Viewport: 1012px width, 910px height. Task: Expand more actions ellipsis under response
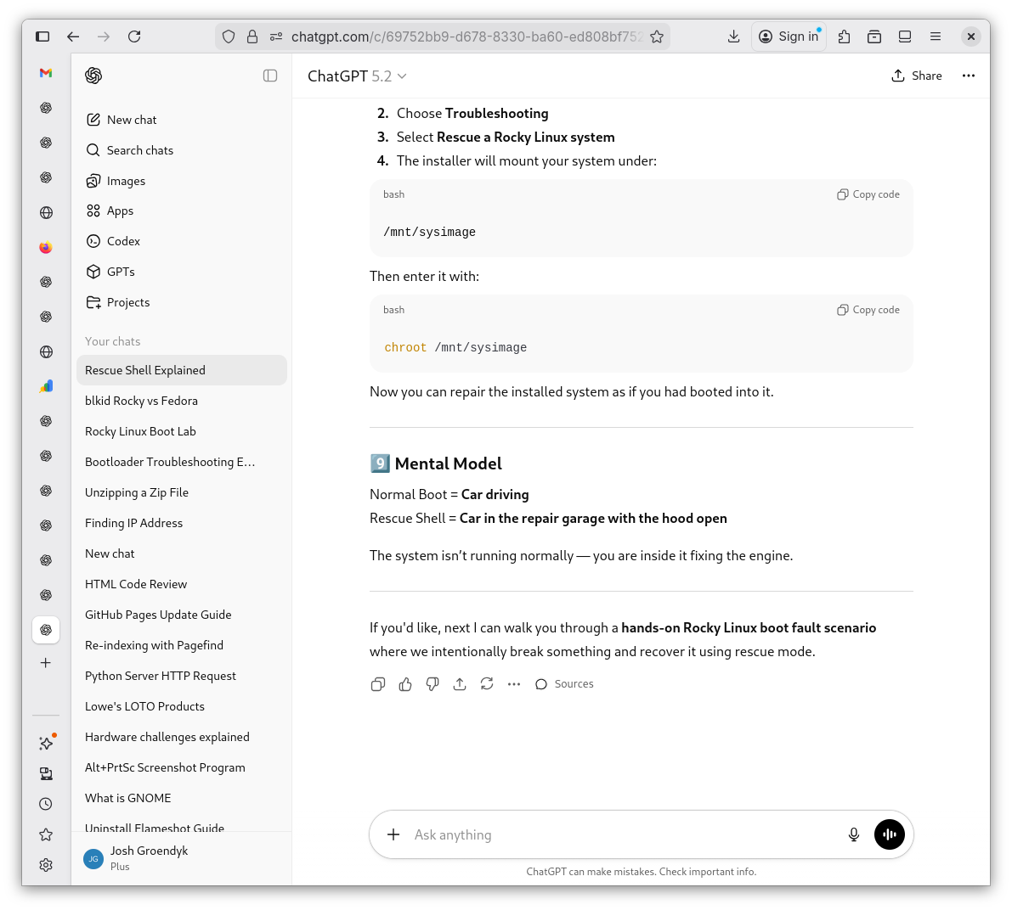tap(514, 684)
